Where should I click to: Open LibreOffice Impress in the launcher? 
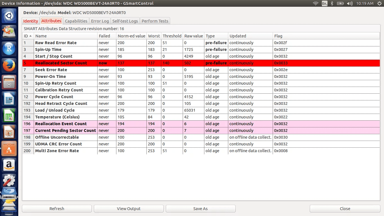pos(9,132)
